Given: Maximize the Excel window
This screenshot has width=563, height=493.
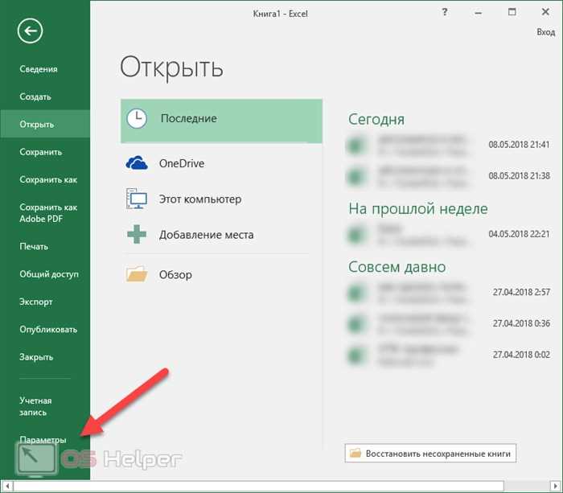Looking at the screenshot, I should pyautogui.click(x=512, y=12).
